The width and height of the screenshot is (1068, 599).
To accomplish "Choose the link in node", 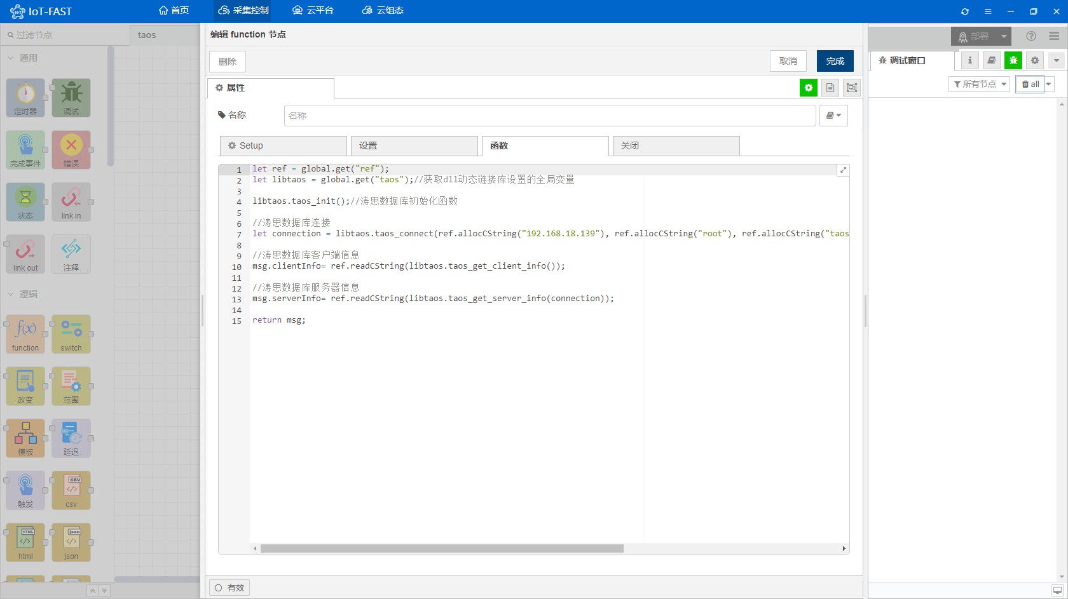I will [x=71, y=202].
